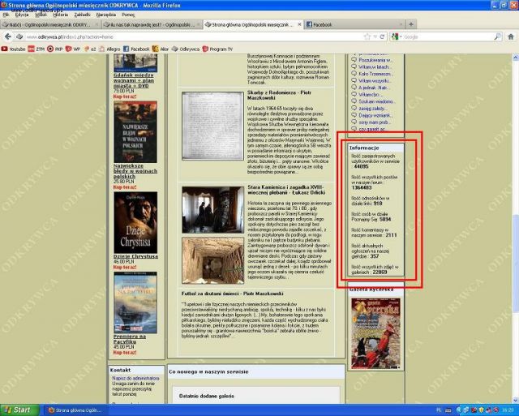Click the 'Największe błędy w wojnach polskich' book cover
Viewport: 519px width, 416px height.
coord(135,131)
